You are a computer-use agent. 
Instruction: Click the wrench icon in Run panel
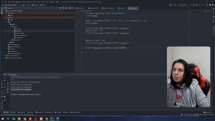point(4,81)
